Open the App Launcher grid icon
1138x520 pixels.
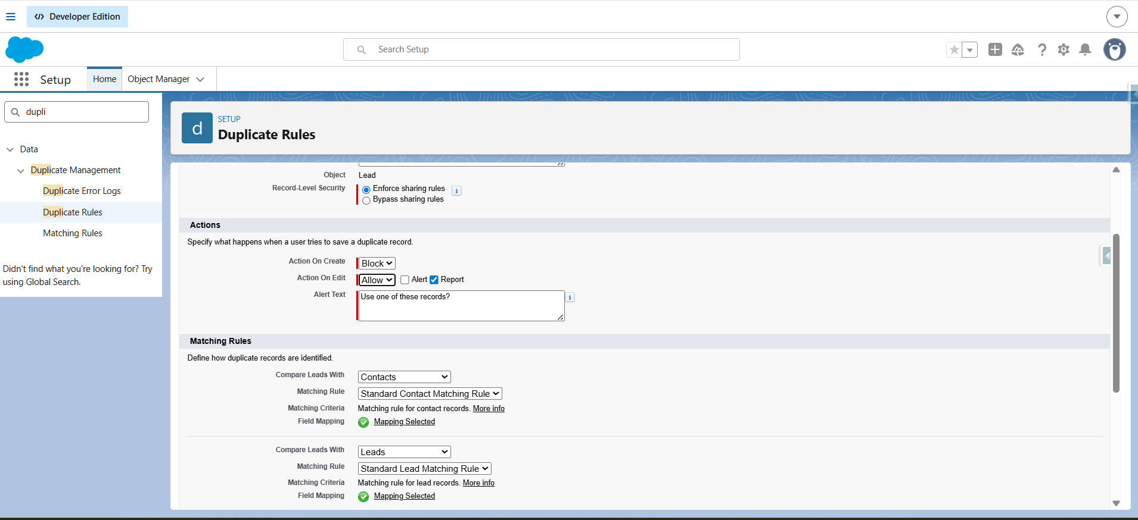click(21, 80)
